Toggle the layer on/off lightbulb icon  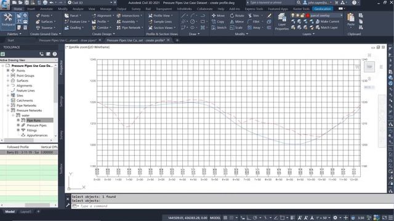[x=293, y=15]
